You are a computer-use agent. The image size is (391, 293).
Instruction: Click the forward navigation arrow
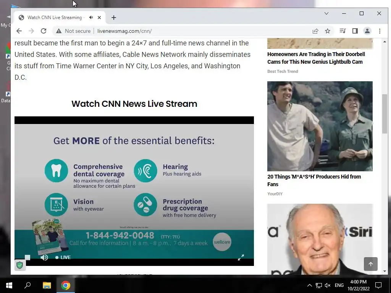pos(31,31)
